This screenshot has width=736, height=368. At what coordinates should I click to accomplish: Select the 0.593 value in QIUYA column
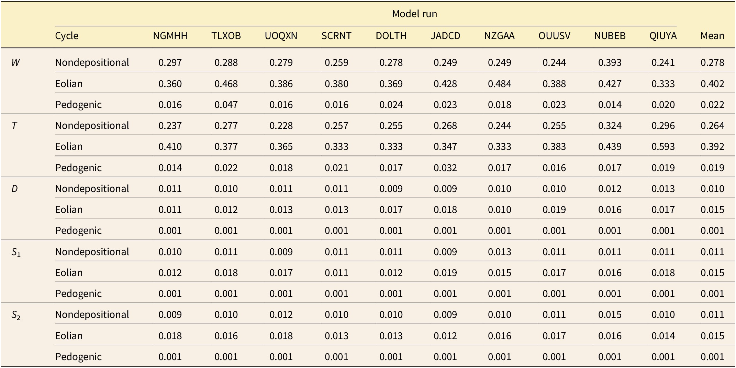[x=663, y=146]
